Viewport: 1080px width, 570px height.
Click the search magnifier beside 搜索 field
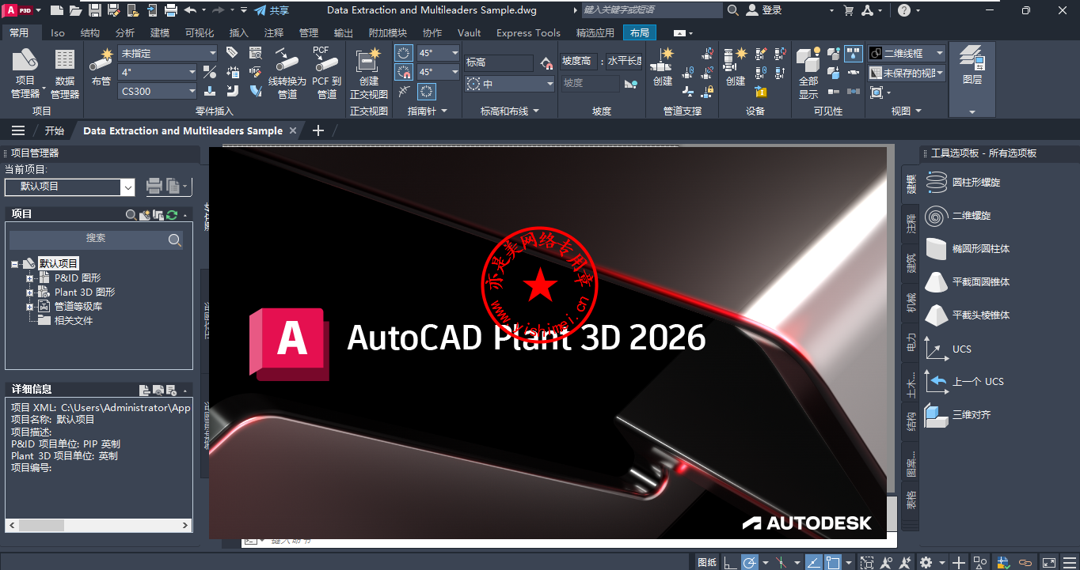[175, 240]
